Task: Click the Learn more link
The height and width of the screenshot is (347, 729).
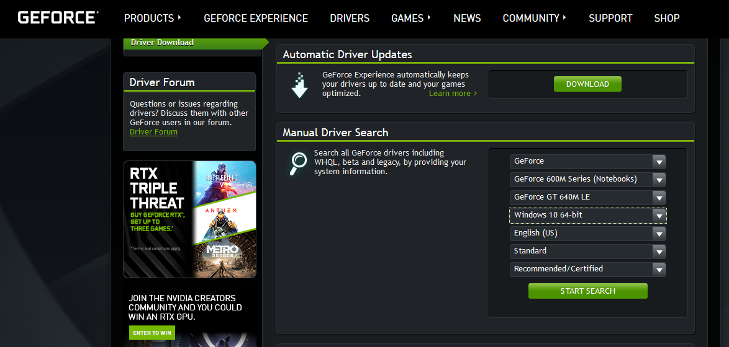Action: [453, 93]
